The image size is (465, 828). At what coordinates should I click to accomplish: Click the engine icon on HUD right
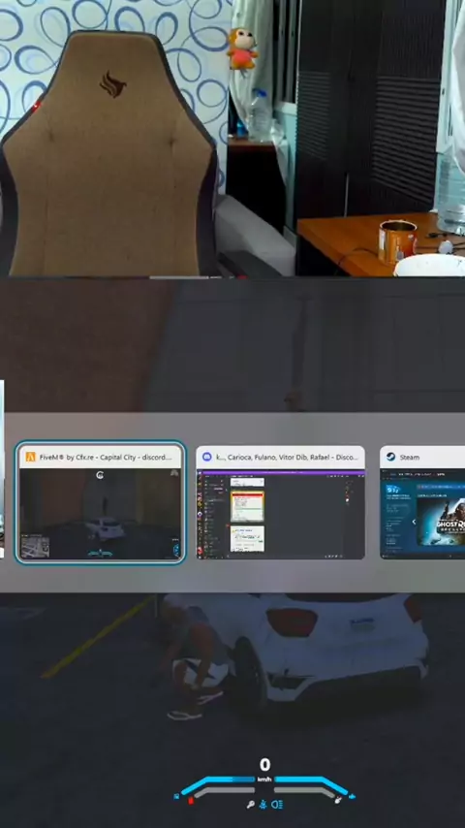pyautogui.click(x=338, y=800)
